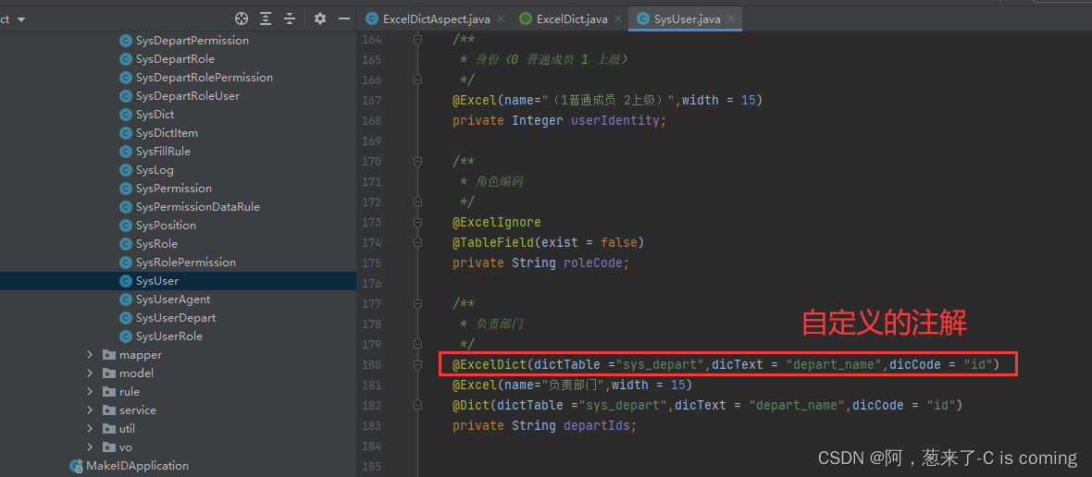Expand the util folder
The image size is (1092, 477).
tap(90, 428)
